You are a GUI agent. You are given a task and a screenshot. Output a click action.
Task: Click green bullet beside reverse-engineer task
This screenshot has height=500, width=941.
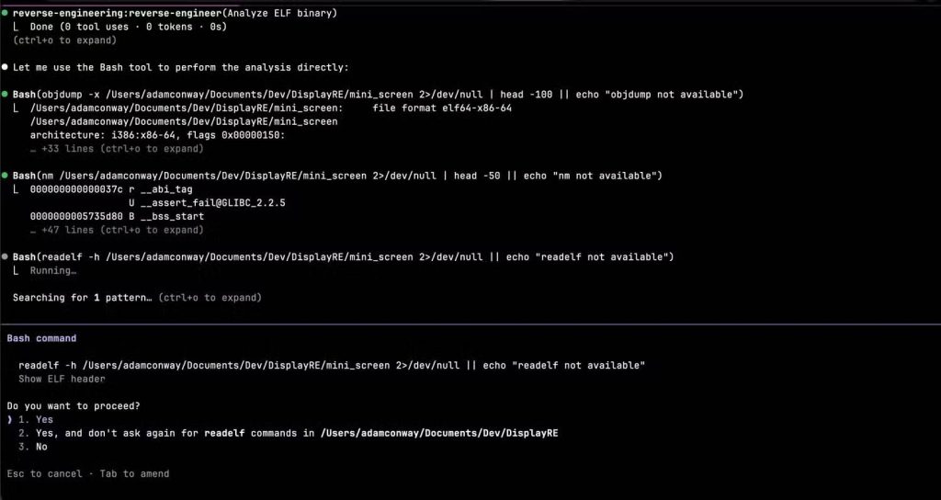click(x=5, y=13)
